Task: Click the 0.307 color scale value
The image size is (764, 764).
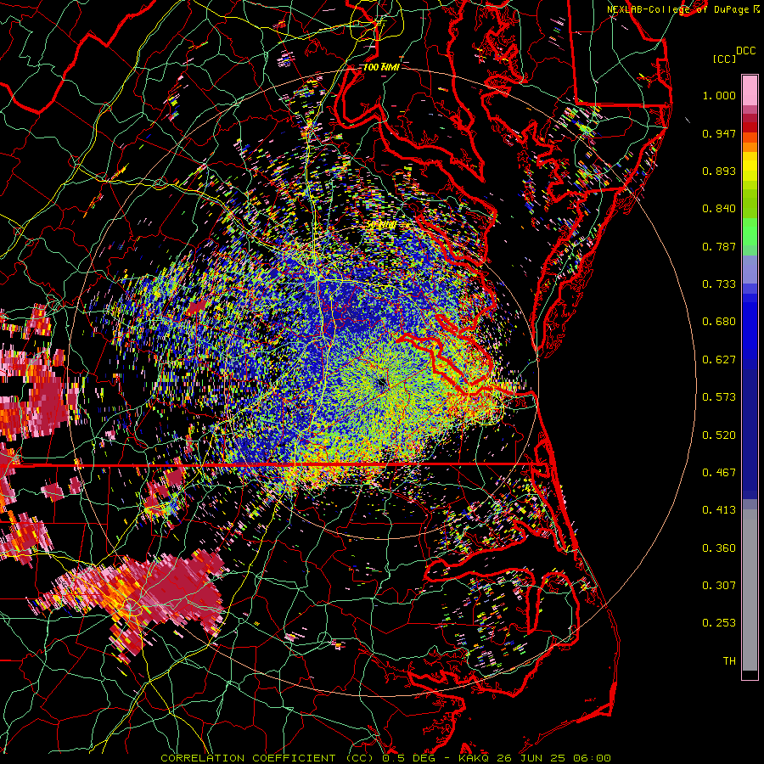Action: point(719,586)
